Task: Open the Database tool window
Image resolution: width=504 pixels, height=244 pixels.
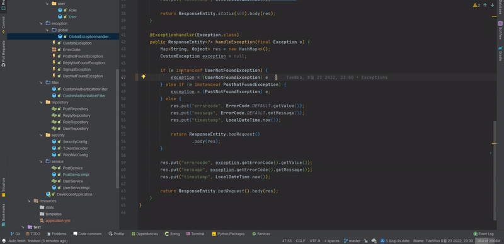Action: point(500,7)
